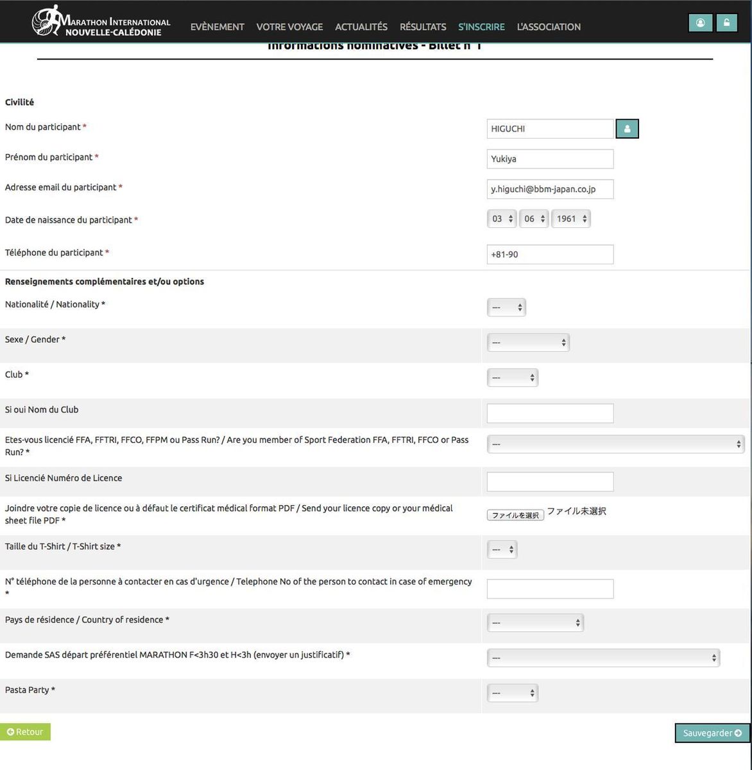Open the EVÈNEMENT menu
752x770 pixels.
pyautogui.click(x=217, y=27)
